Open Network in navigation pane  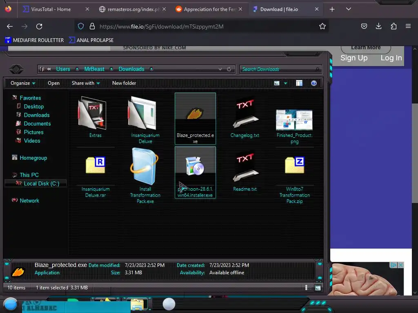click(x=29, y=201)
